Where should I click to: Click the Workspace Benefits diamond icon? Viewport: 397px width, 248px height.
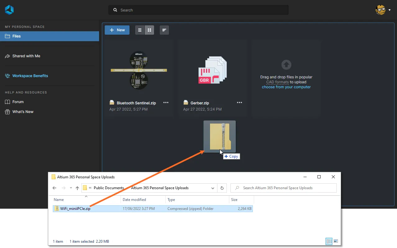[7, 76]
